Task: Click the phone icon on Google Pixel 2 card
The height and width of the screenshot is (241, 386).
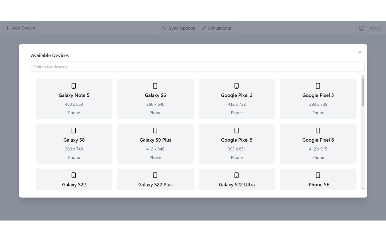Action: [237, 86]
